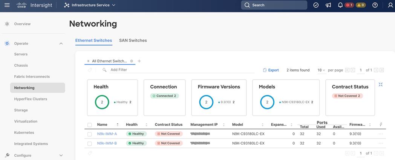Click the red critical alarms badge

pyautogui.click(x=349, y=5)
